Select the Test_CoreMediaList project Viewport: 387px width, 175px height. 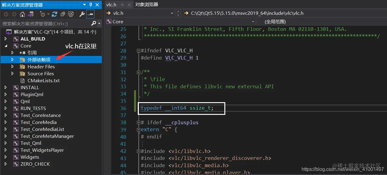pyautogui.click(x=42, y=129)
